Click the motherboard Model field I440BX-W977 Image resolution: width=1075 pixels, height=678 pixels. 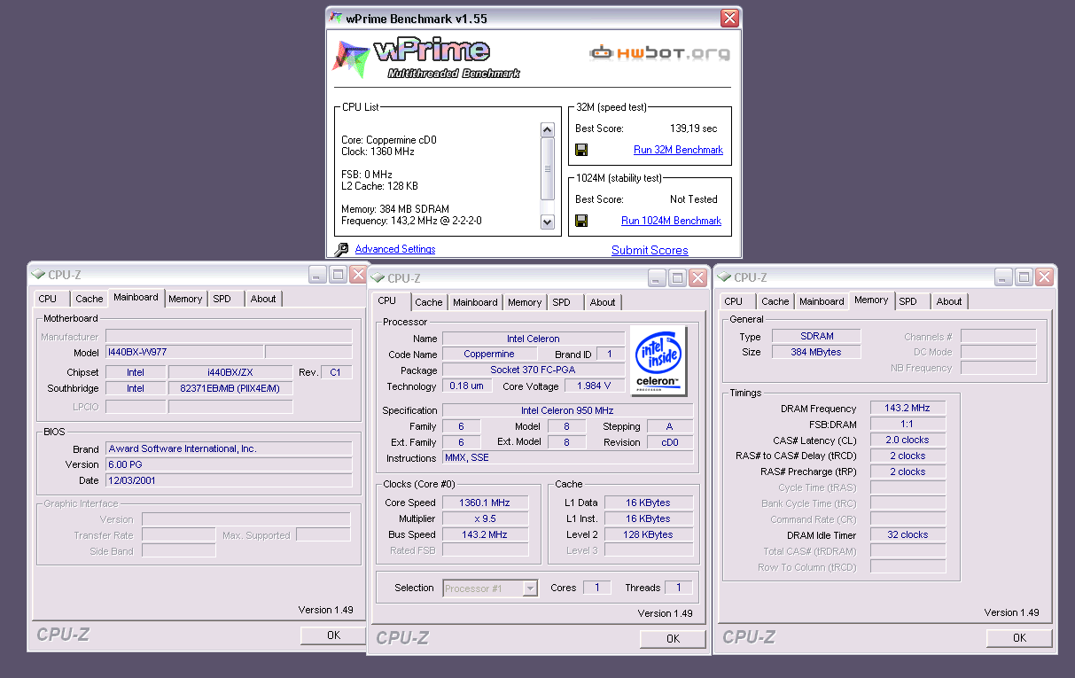pos(184,353)
